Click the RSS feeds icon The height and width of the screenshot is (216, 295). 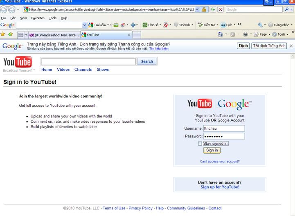click(232, 34)
